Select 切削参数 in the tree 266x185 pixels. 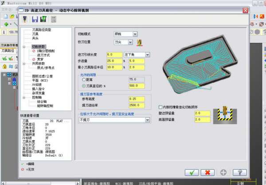pos(39,47)
